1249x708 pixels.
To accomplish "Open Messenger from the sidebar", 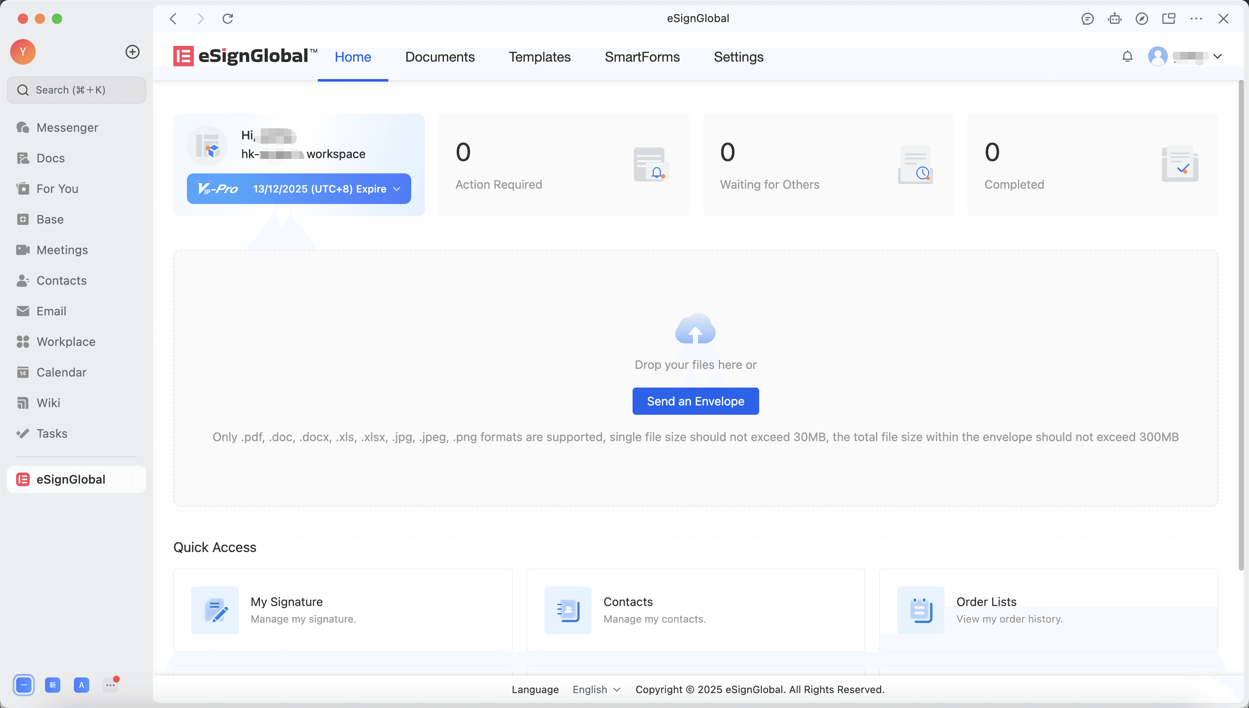I will [67, 127].
